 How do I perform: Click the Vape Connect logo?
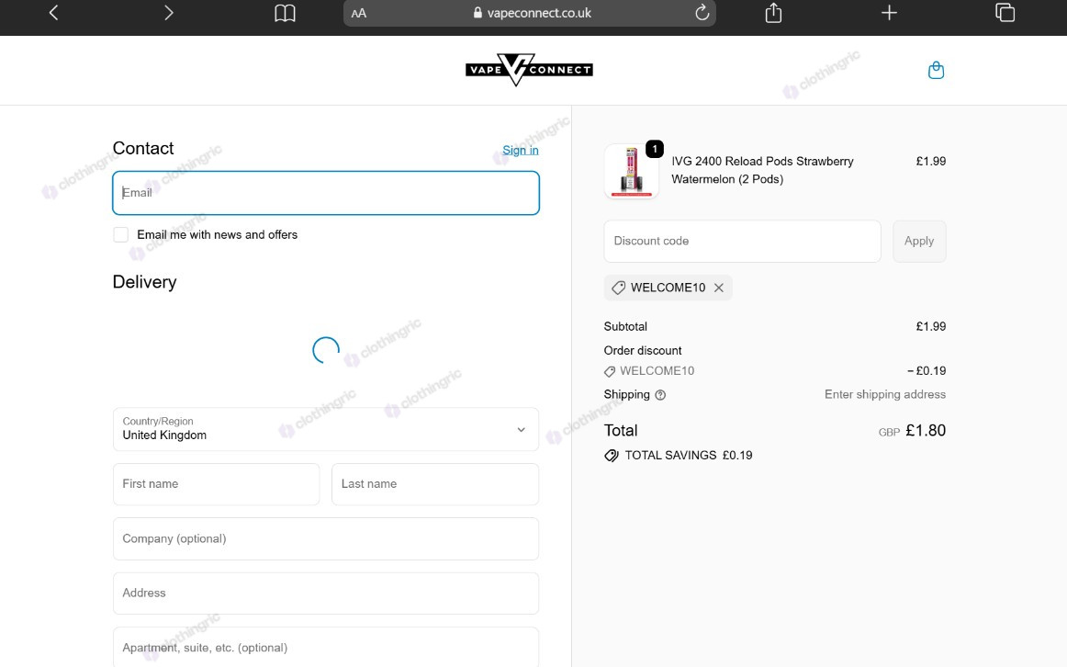pos(529,70)
